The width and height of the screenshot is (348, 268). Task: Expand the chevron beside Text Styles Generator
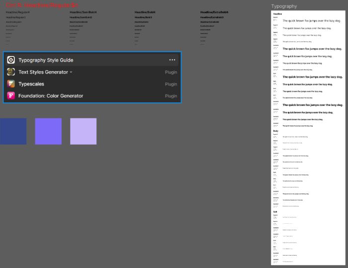coord(71,72)
